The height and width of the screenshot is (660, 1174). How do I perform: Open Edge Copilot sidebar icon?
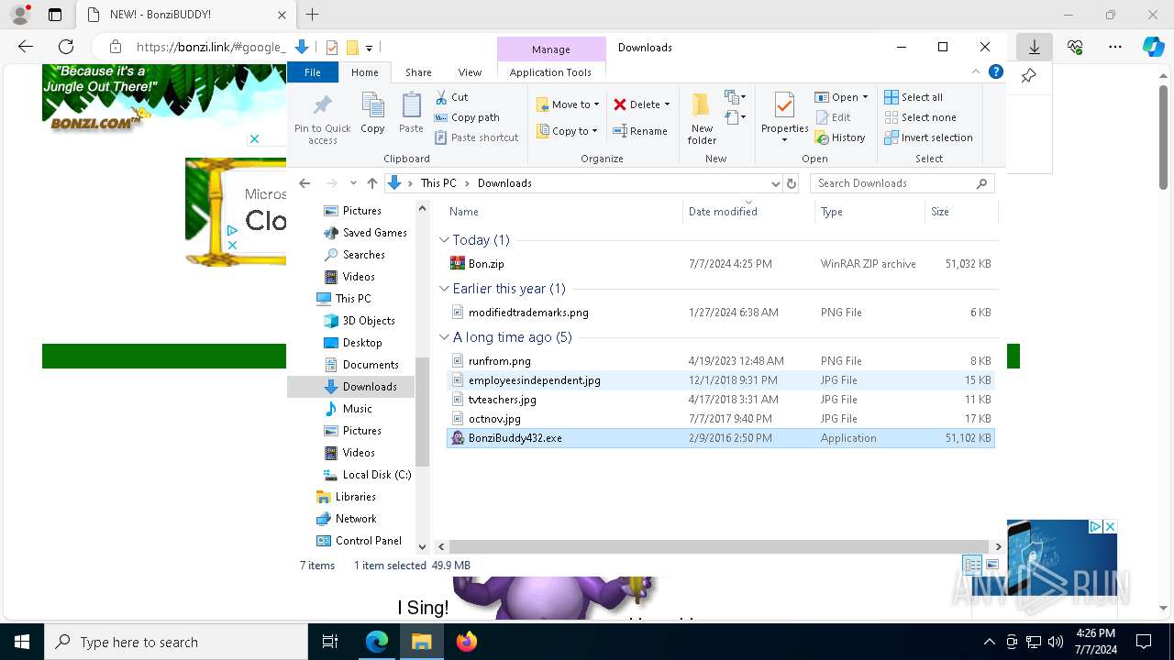click(1153, 47)
